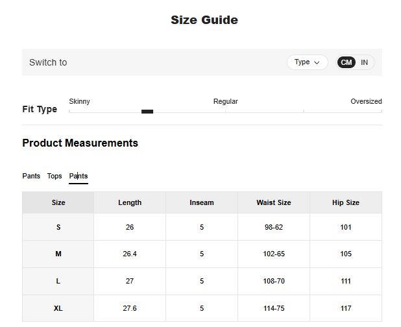Select the S size row label
This screenshot has width=401, height=327.
58,227
